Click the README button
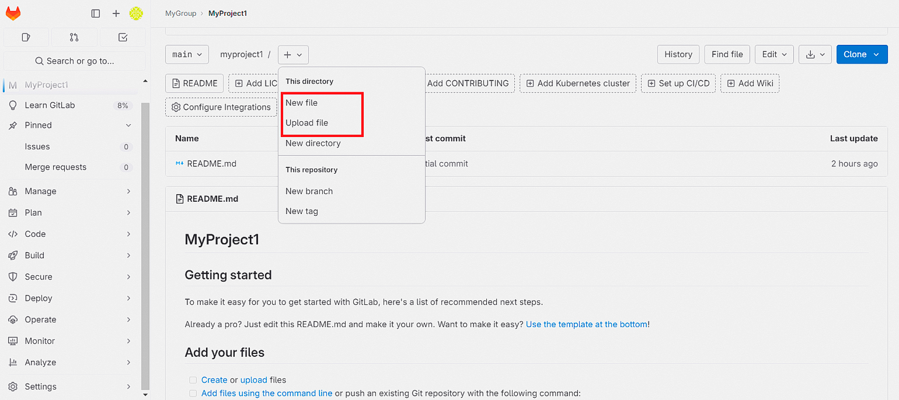899x400 pixels. [194, 83]
